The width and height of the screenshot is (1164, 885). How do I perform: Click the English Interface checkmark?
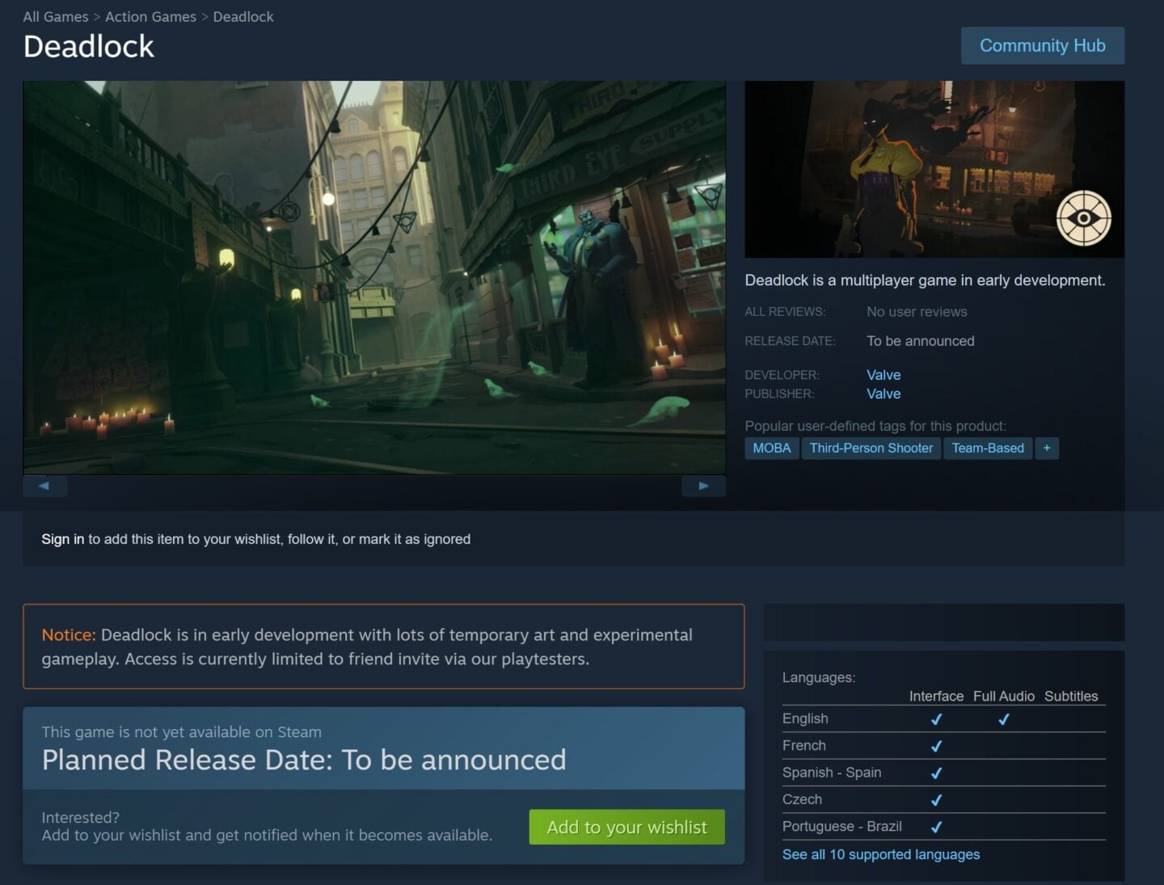[x=935, y=719]
